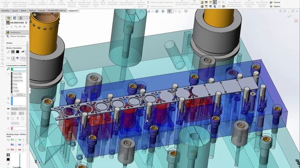The height and width of the screenshot is (168, 300).
Task: Stop the motion simulation in the top section
Action: (x=17, y=52)
